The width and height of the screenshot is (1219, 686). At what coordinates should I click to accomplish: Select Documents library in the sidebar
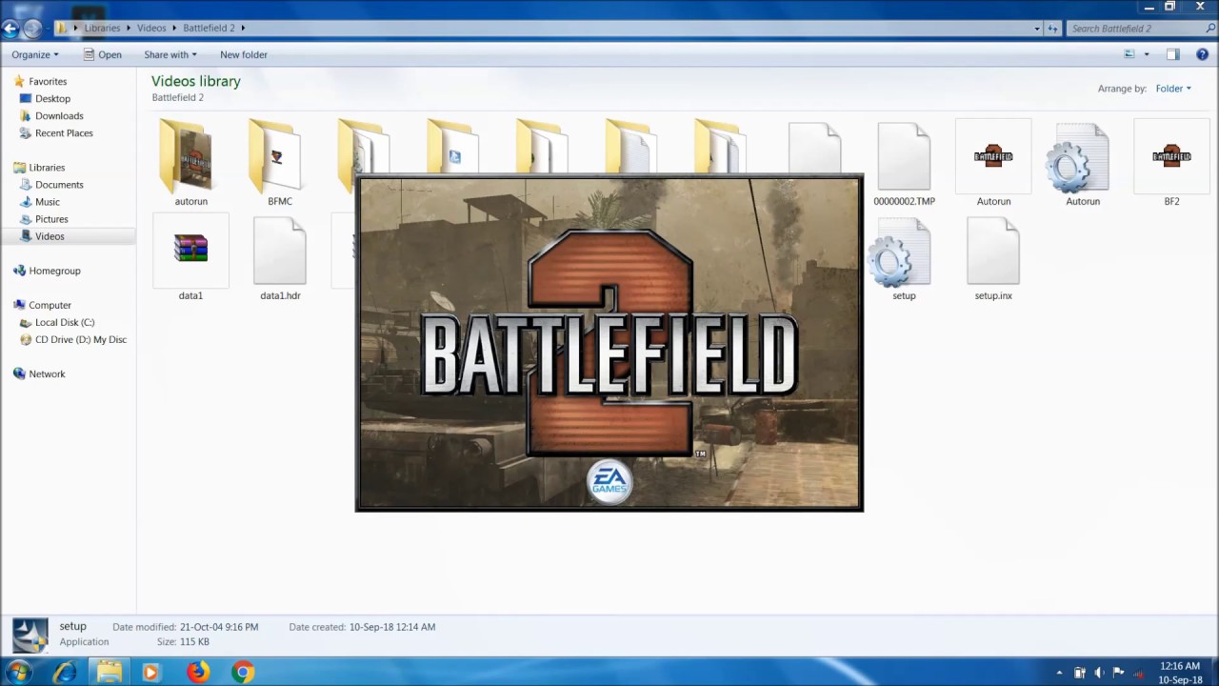tap(59, 184)
